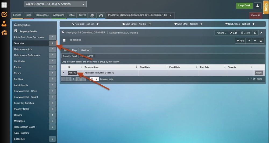Open the Quick Search dropdown

tap(55, 4)
